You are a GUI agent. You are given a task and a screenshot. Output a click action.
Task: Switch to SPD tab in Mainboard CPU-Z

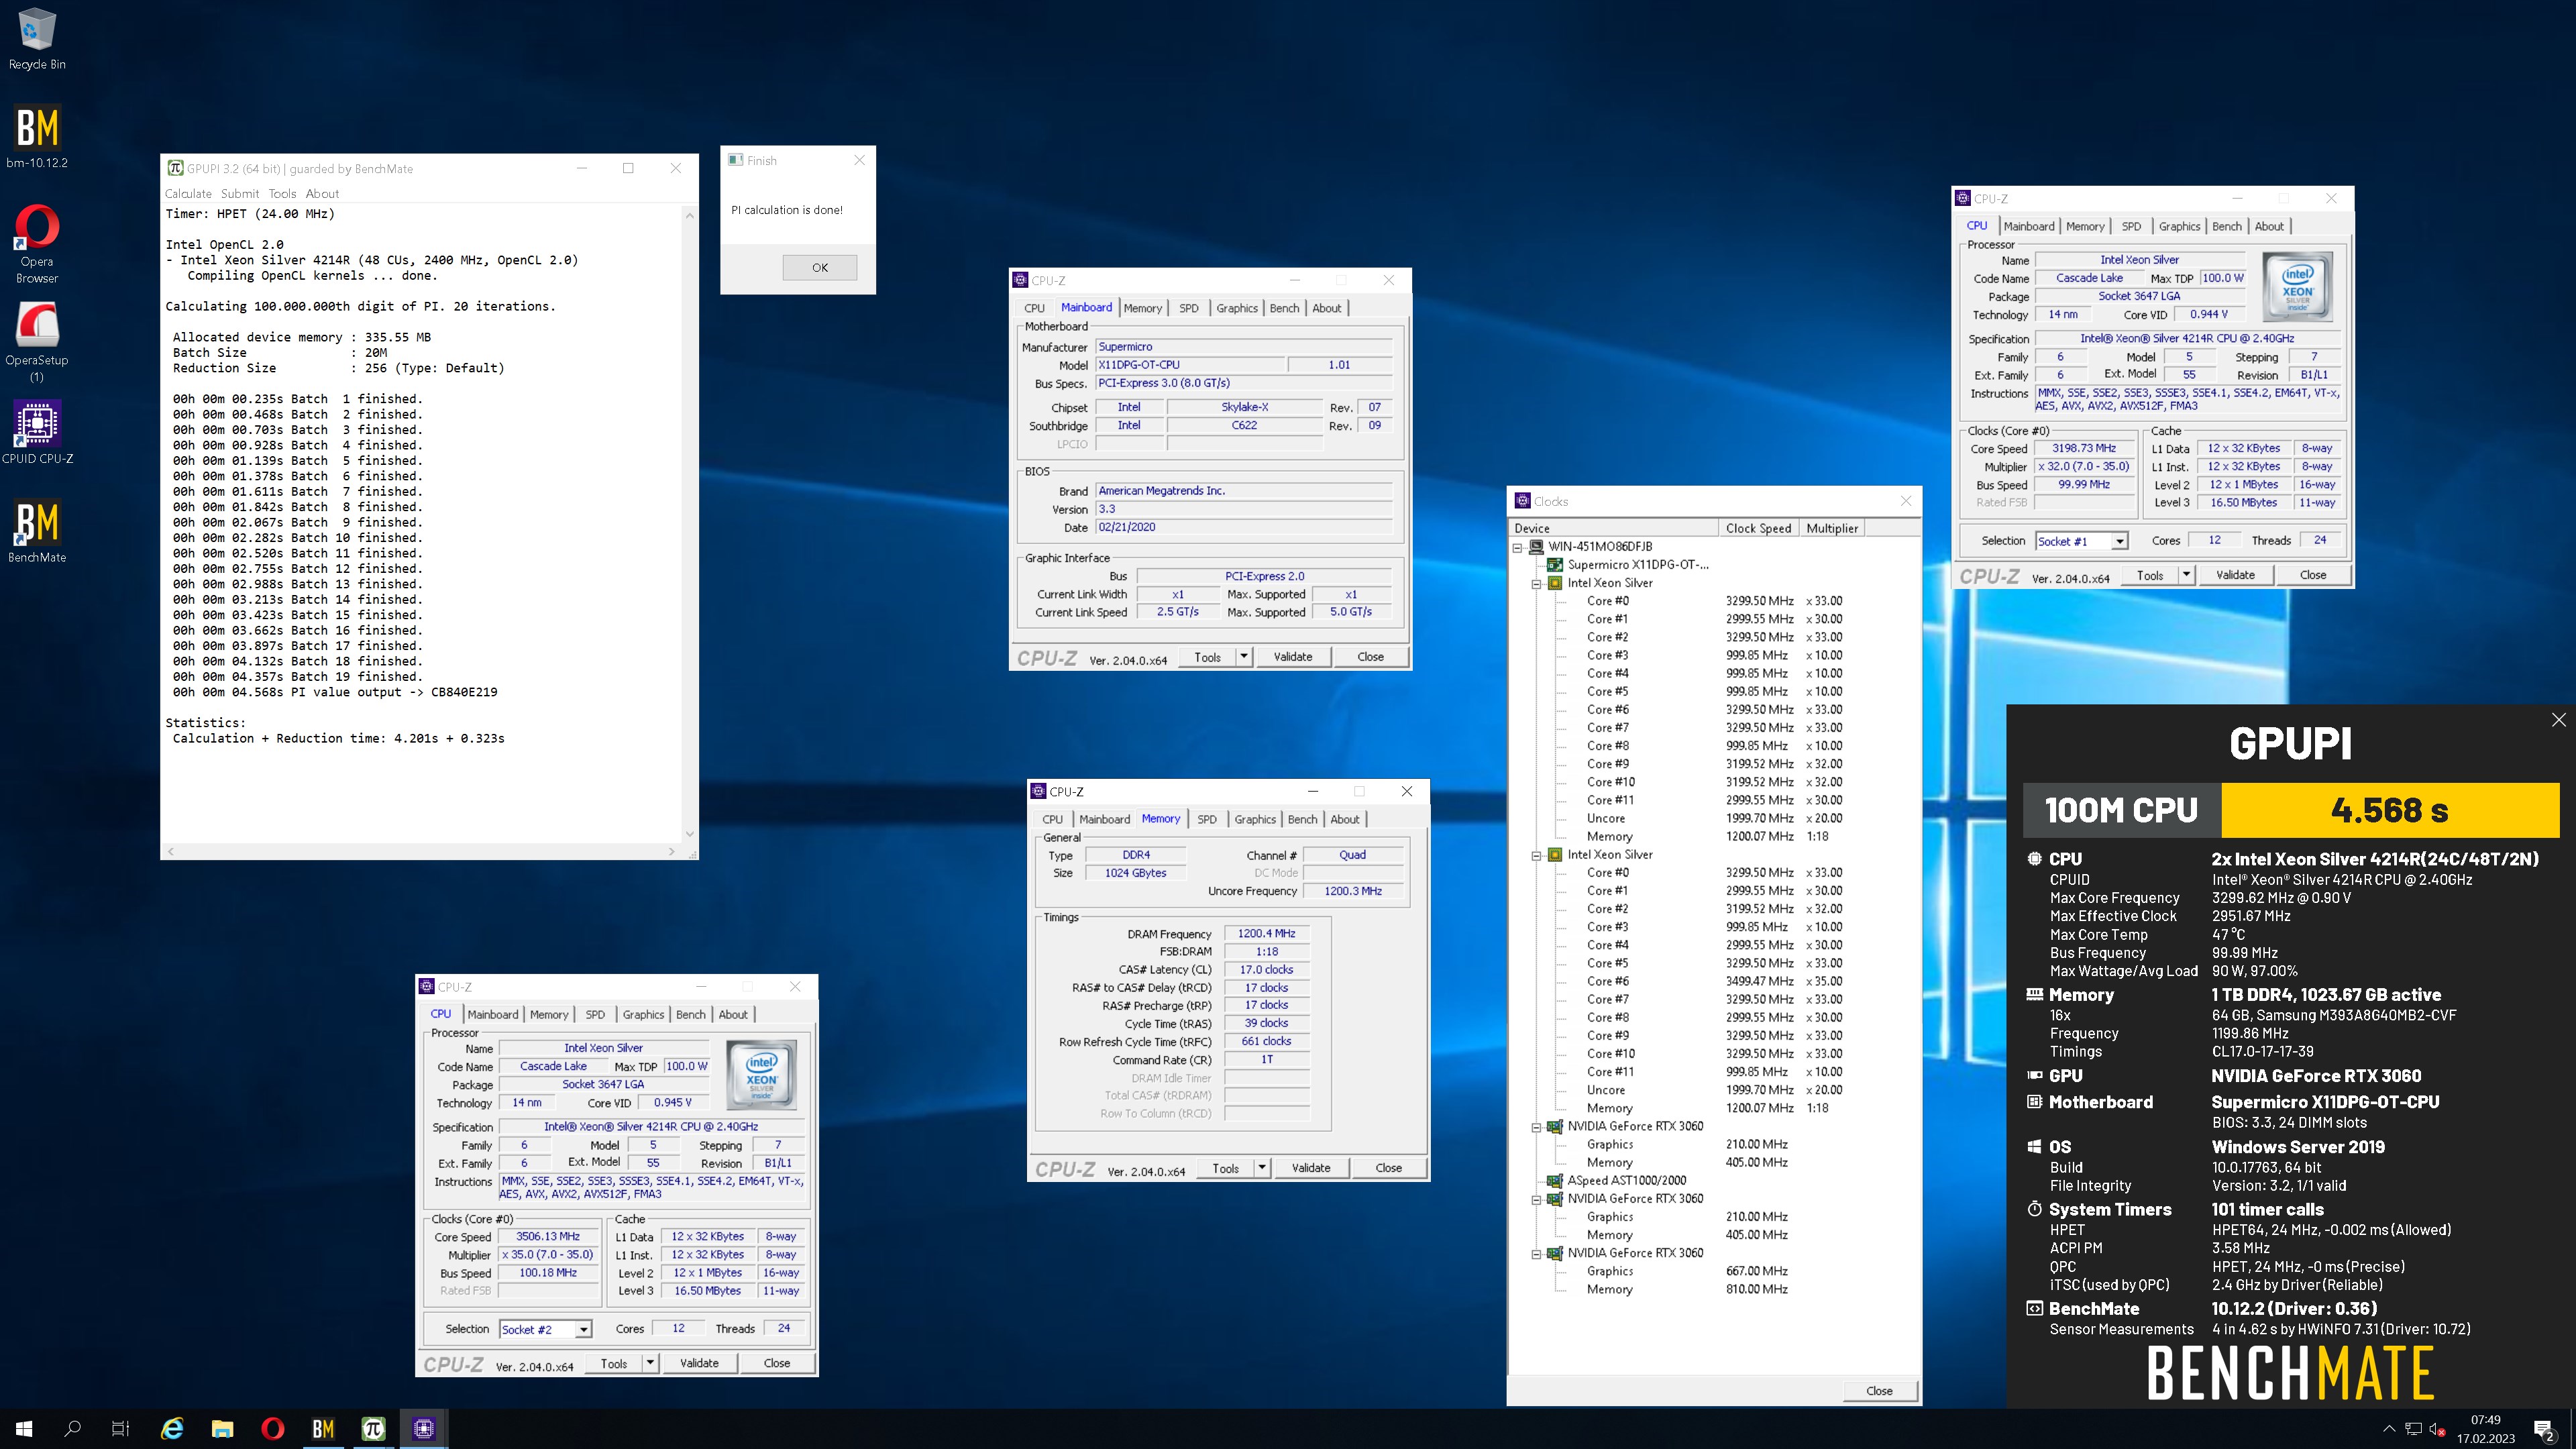[x=1188, y=308]
